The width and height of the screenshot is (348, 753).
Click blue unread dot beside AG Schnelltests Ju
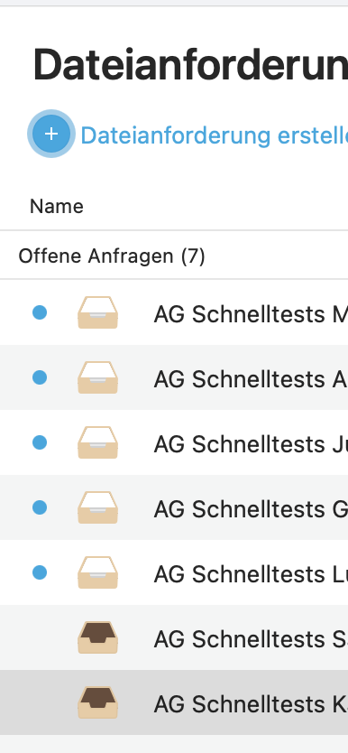(40, 442)
